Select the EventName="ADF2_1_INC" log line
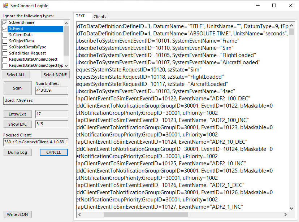The image size is (299, 222). (x=160, y=207)
